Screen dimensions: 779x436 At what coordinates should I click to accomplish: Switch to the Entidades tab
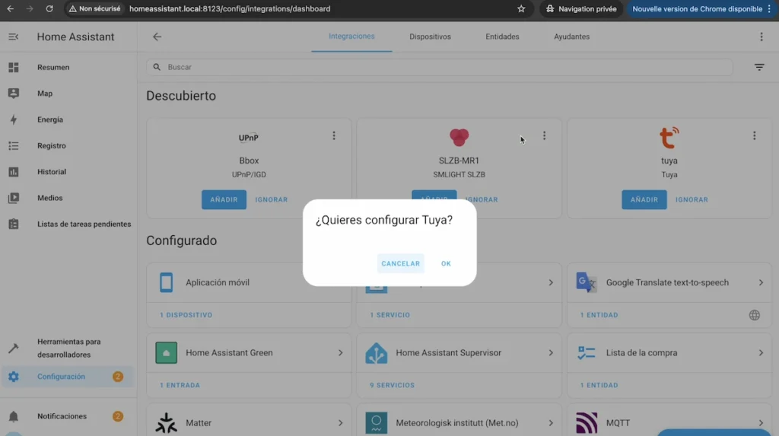tap(502, 37)
